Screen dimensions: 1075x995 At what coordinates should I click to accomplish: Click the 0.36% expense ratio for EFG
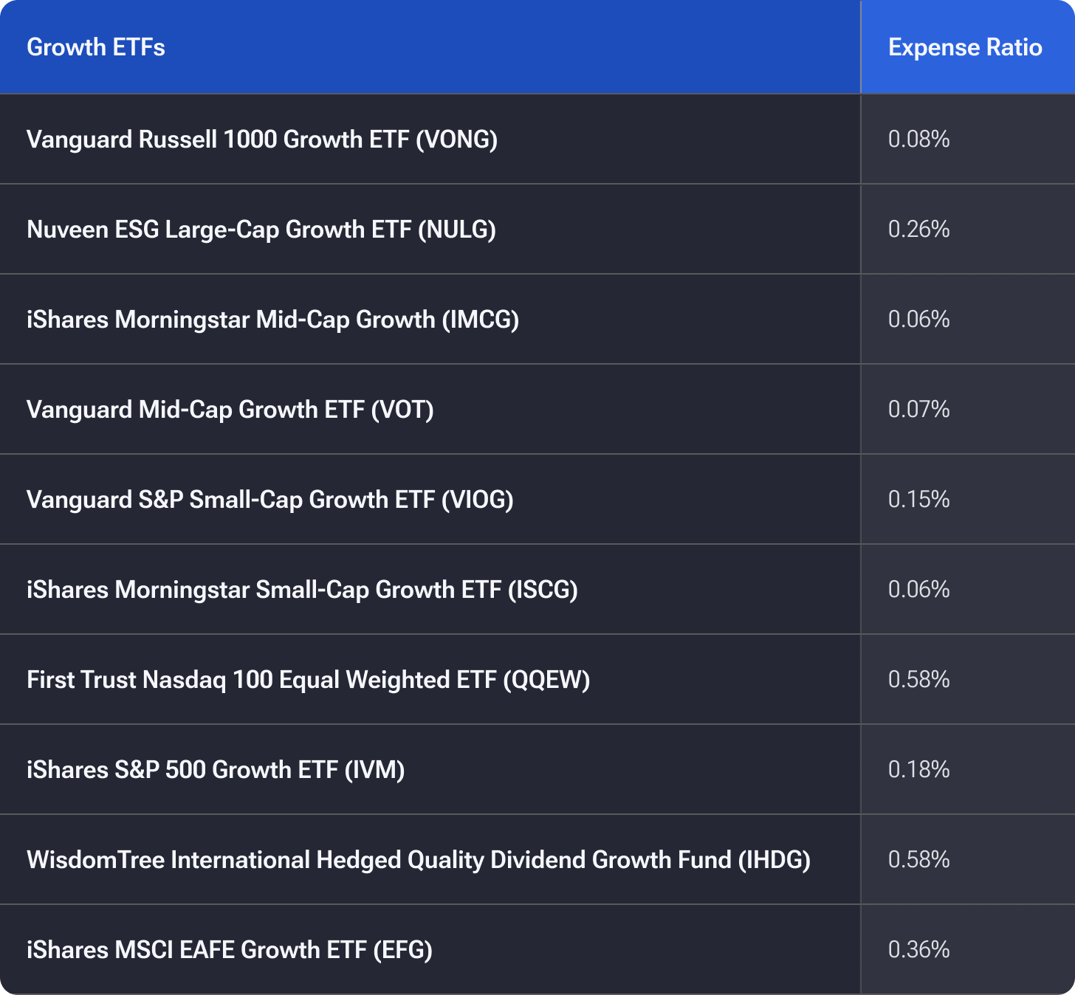tap(918, 950)
